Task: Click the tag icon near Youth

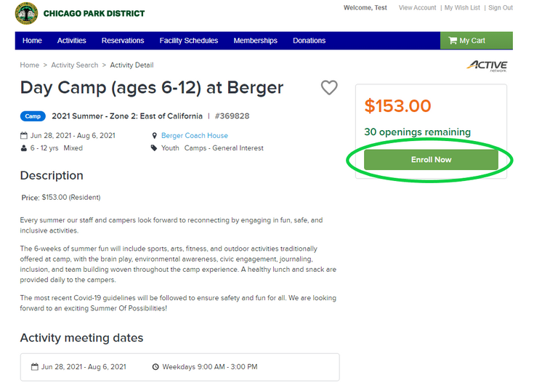Action: pyautogui.click(x=154, y=148)
